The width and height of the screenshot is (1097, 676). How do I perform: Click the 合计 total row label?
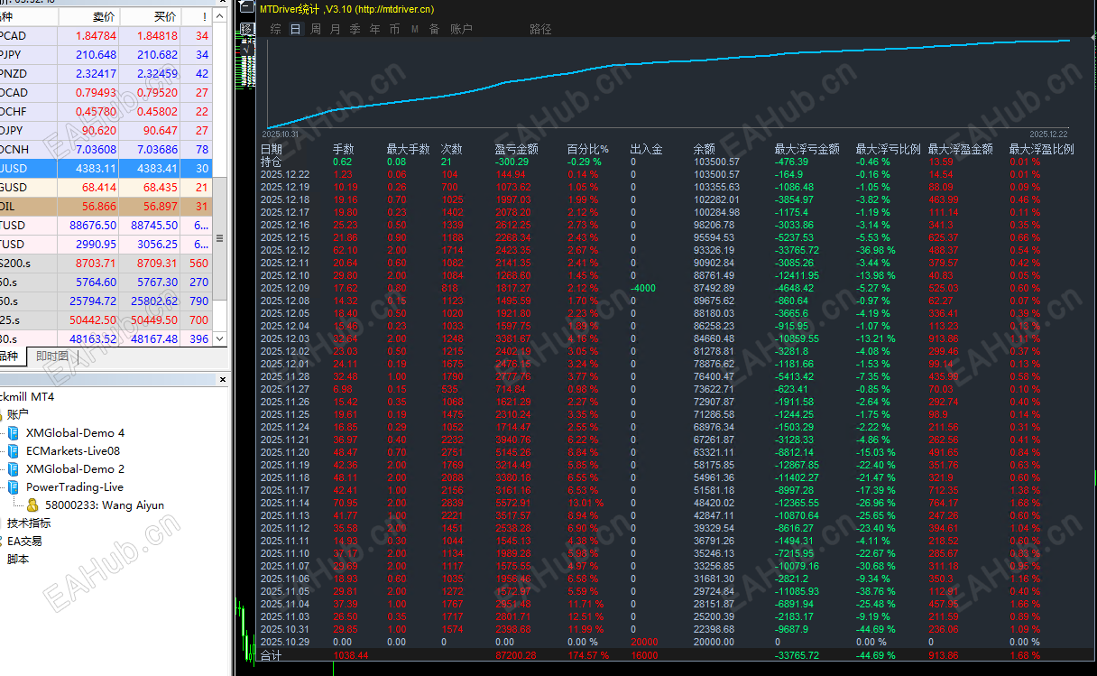pos(272,655)
